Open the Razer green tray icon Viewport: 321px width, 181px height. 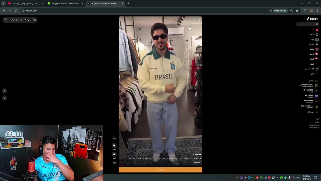point(281,178)
